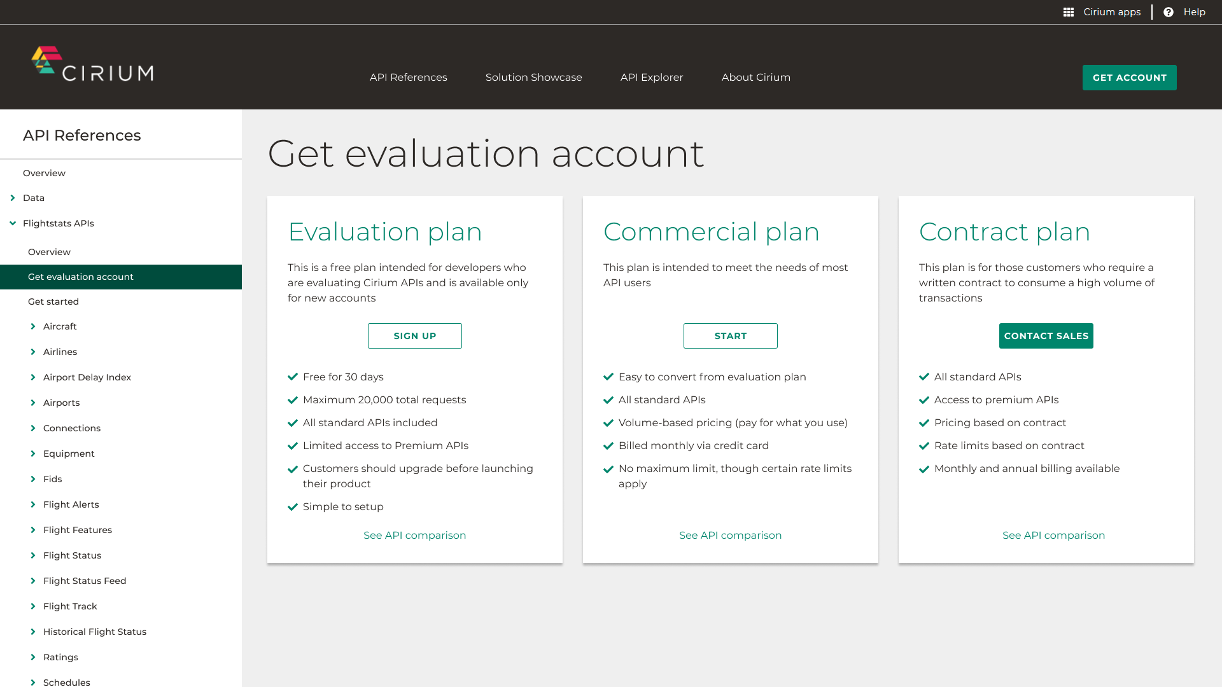Open the Cirium apps grid icon
Viewport: 1222px width, 687px height.
[x=1069, y=12]
